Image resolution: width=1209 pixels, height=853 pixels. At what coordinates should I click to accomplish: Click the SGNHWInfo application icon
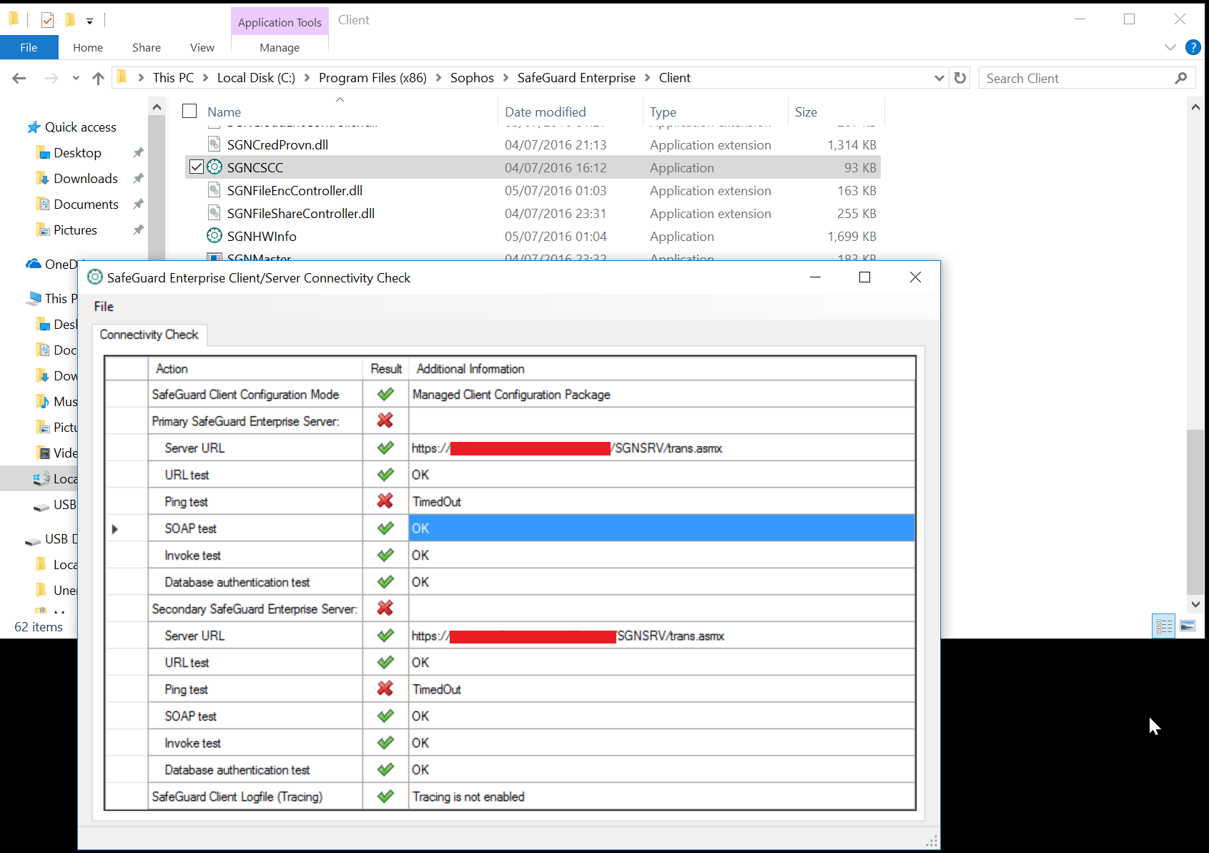[x=214, y=236]
